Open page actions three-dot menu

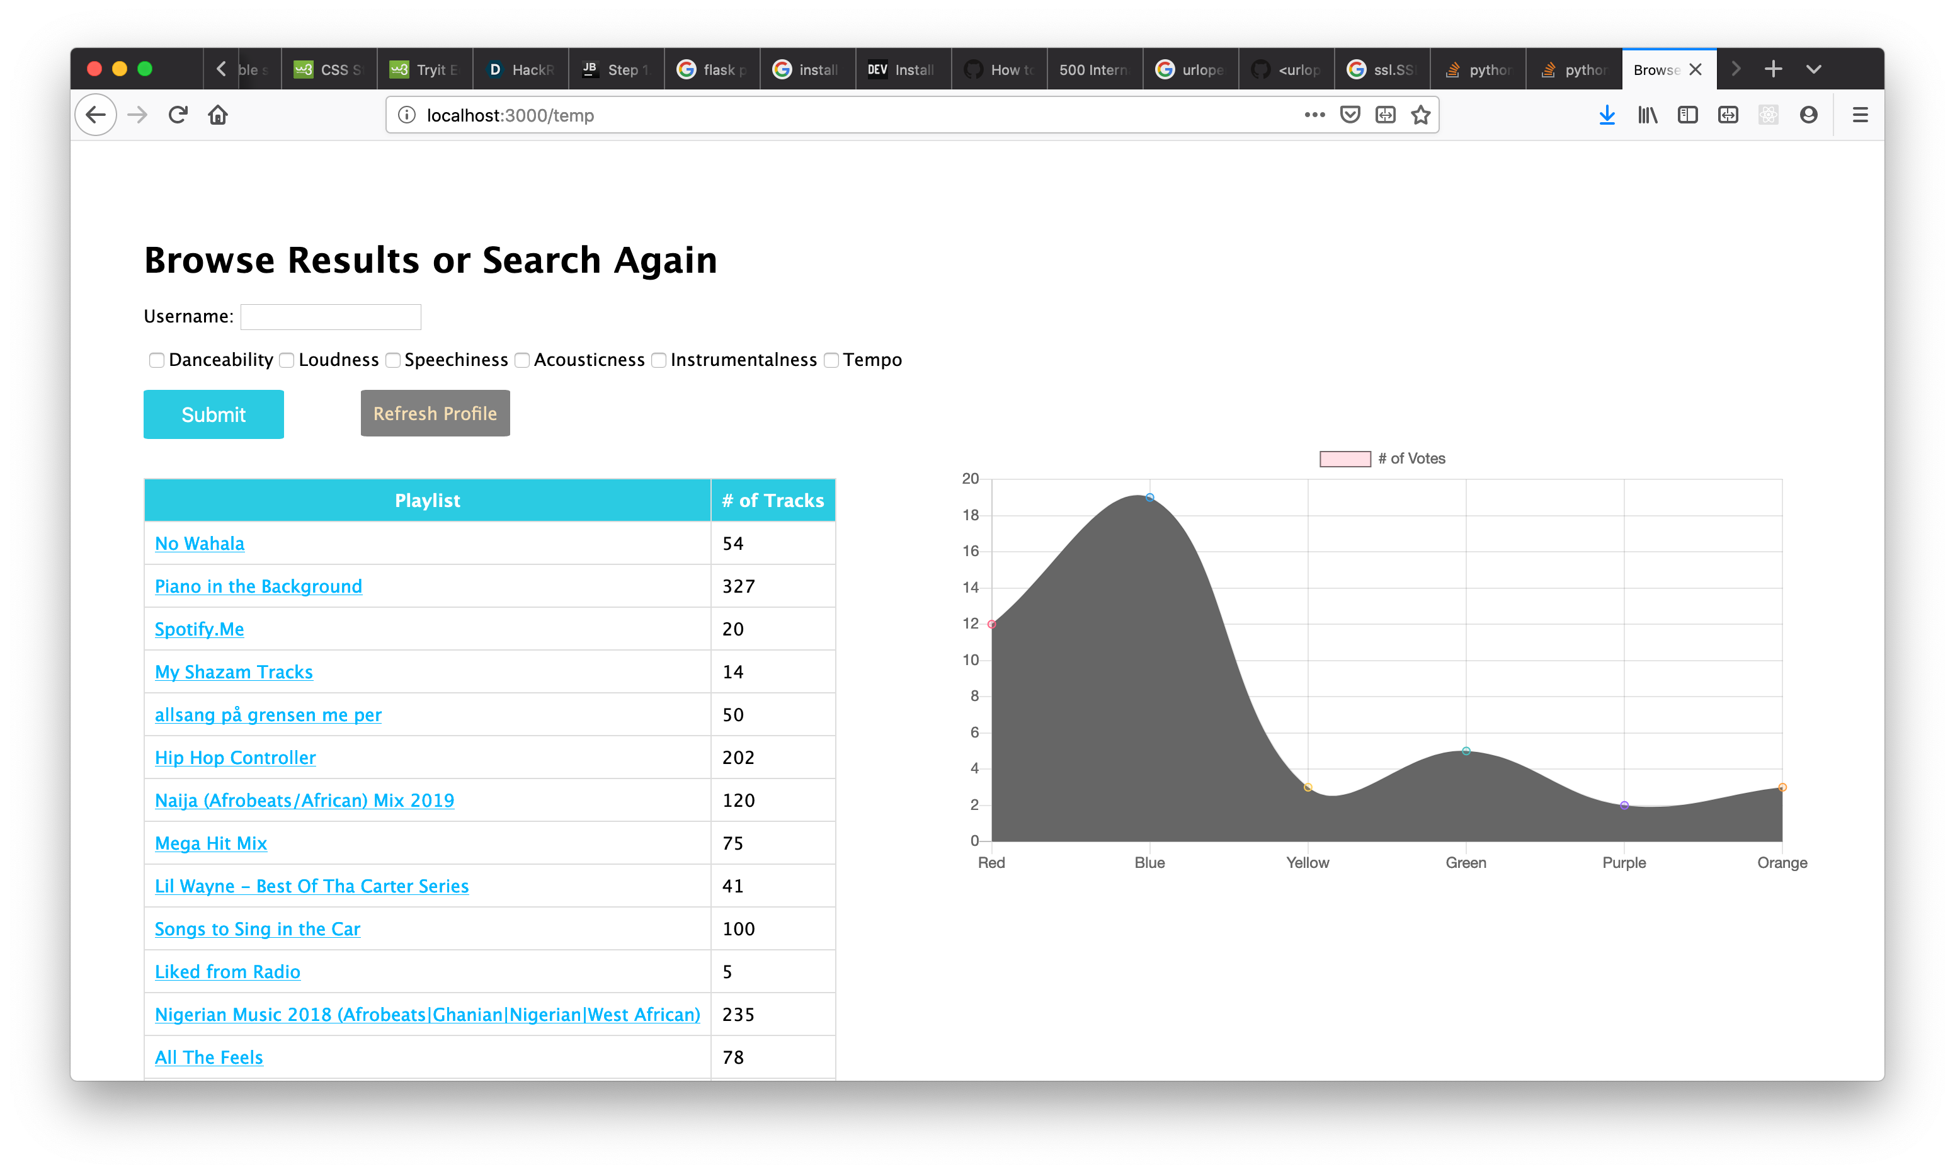click(x=1314, y=115)
